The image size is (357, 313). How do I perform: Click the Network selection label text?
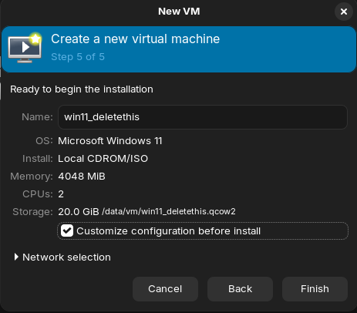tap(66, 257)
